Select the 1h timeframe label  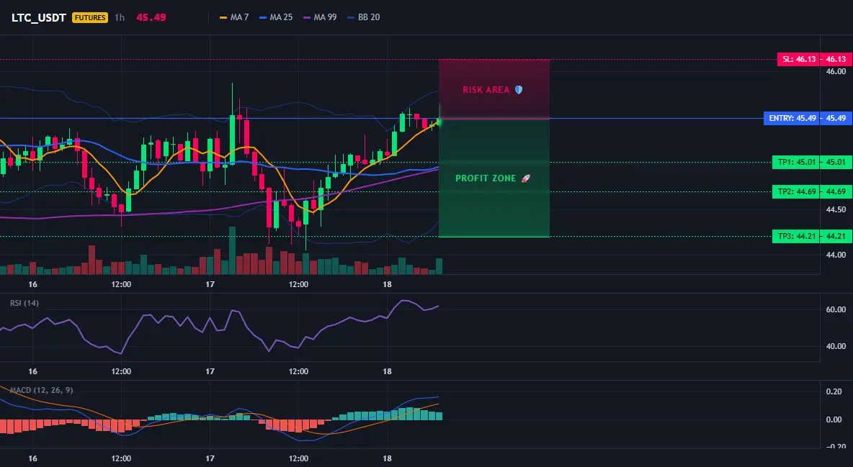pyautogui.click(x=120, y=17)
